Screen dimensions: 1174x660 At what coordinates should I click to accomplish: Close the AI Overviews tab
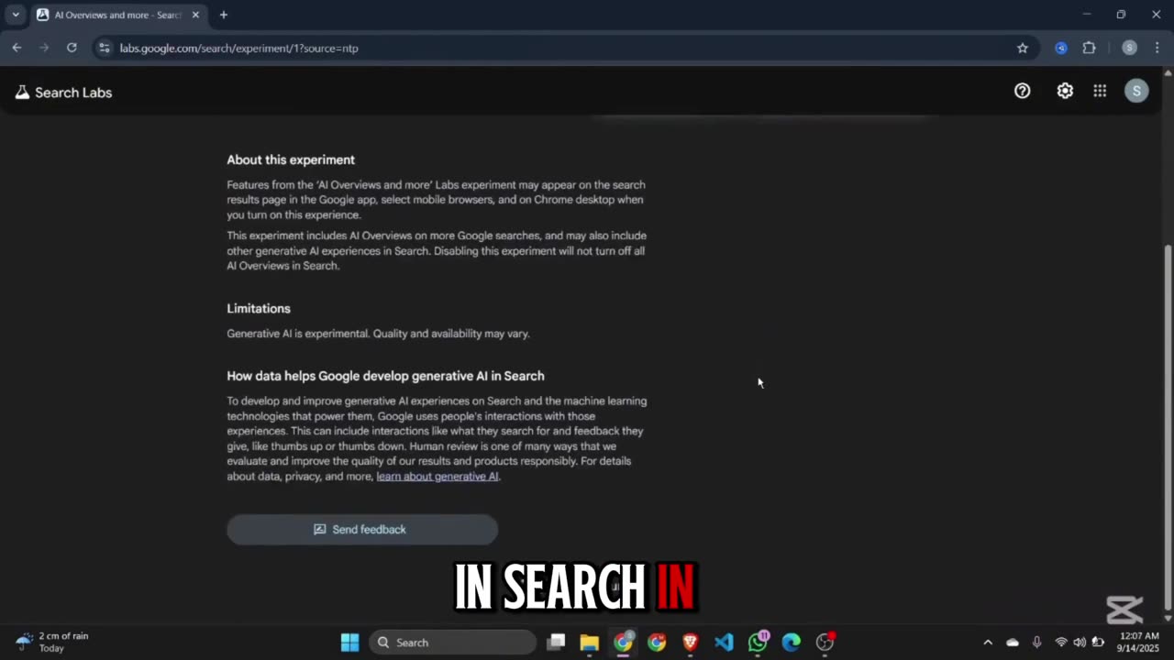tap(195, 15)
